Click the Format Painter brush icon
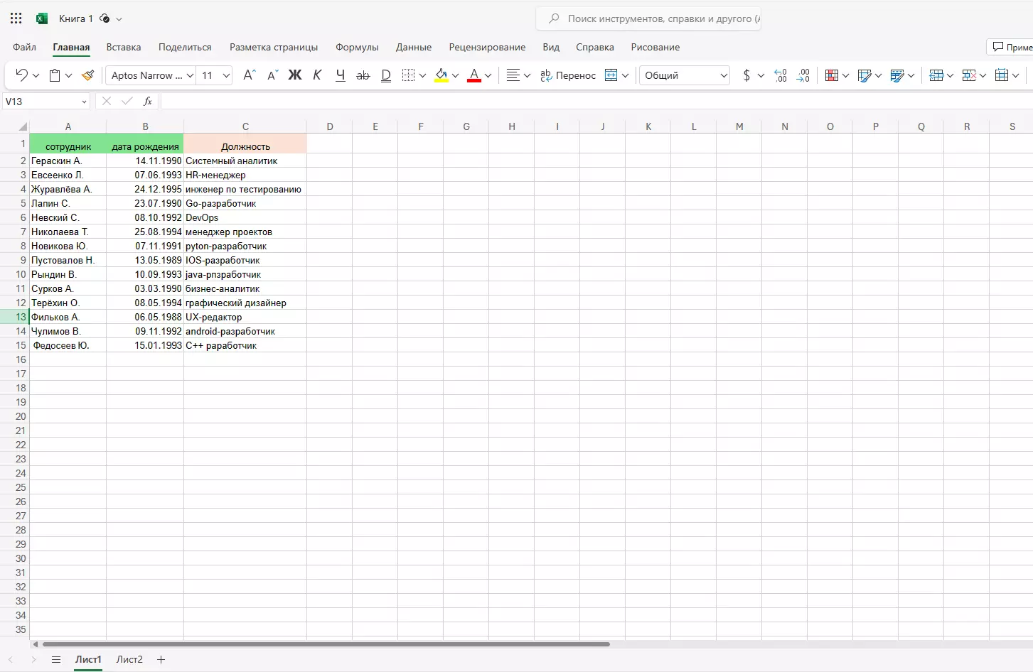 (x=88, y=75)
